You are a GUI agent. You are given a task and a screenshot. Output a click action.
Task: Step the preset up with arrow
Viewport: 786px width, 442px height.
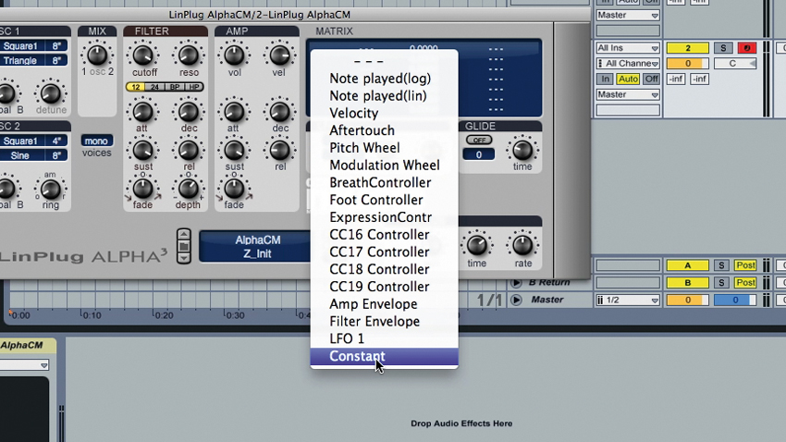(183, 235)
